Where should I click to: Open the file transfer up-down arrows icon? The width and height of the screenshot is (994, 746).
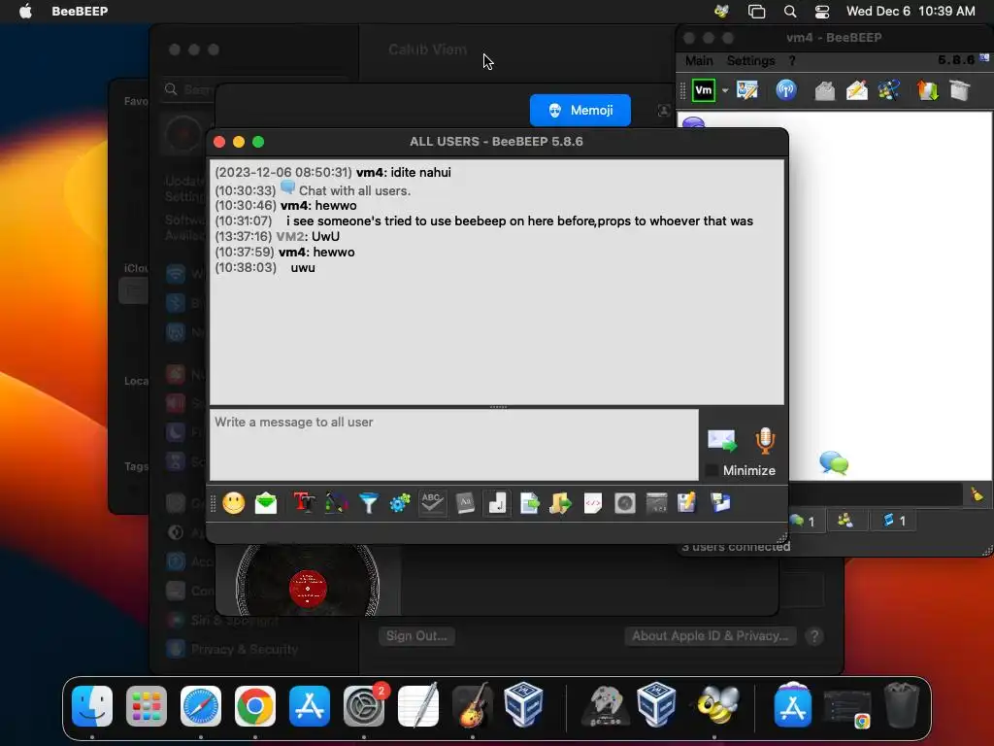point(927,90)
